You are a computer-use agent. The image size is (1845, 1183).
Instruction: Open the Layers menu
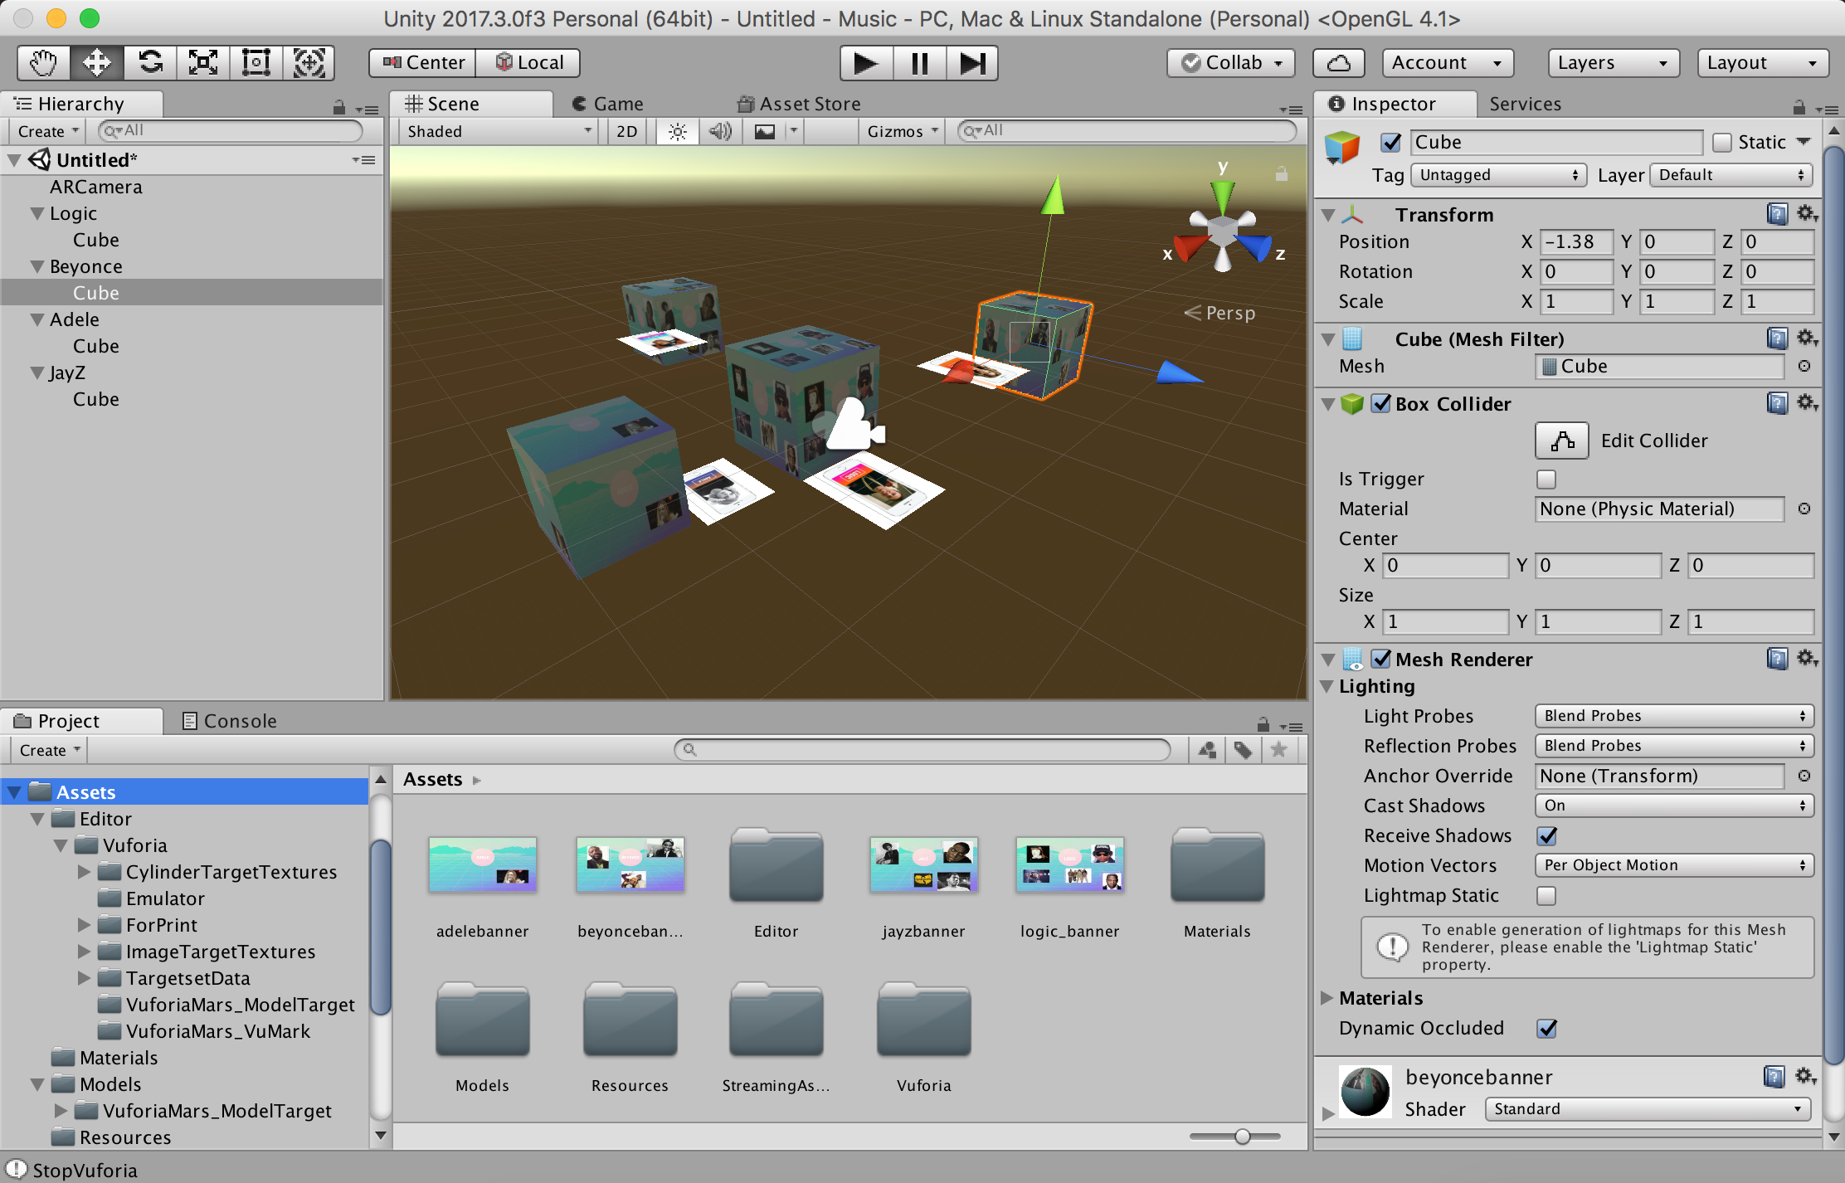tap(1614, 63)
